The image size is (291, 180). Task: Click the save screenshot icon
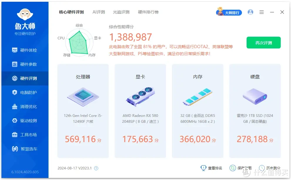point(233,168)
